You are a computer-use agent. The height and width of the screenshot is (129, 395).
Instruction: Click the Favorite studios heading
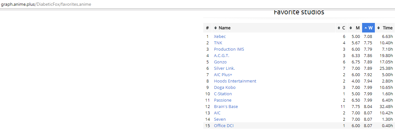tap(299, 12)
